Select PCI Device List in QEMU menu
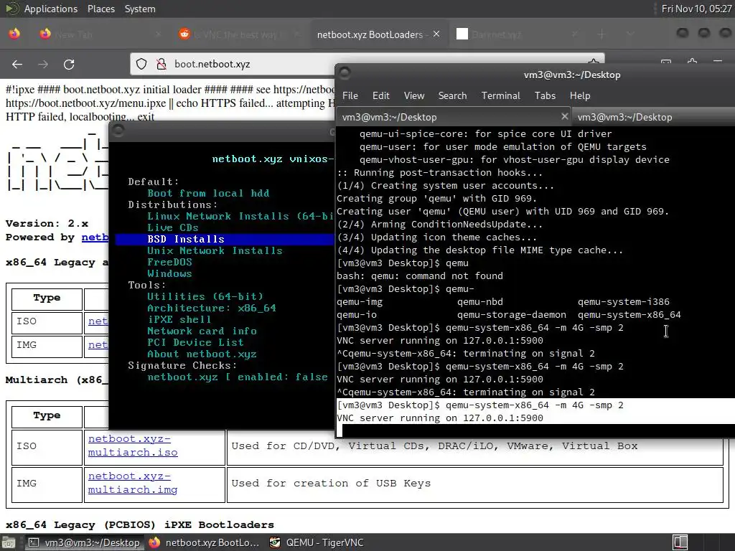The height and width of the screenshot is (551, 735). [x=195, y=342]
